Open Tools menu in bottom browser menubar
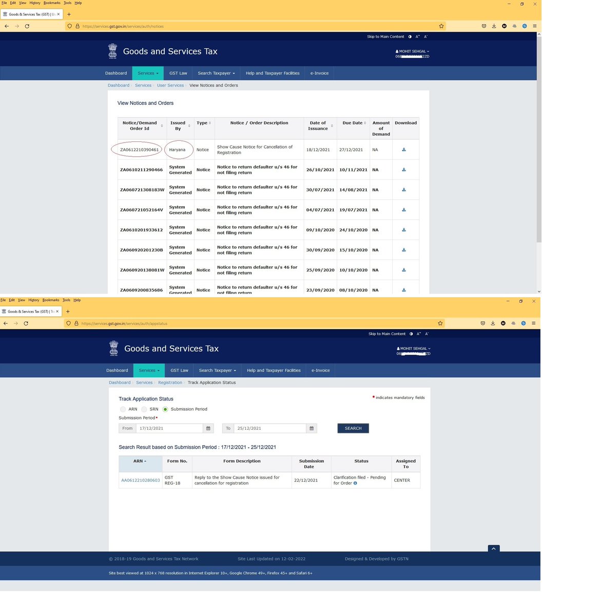Screen dimensions: 616x604 coord(66,300)
